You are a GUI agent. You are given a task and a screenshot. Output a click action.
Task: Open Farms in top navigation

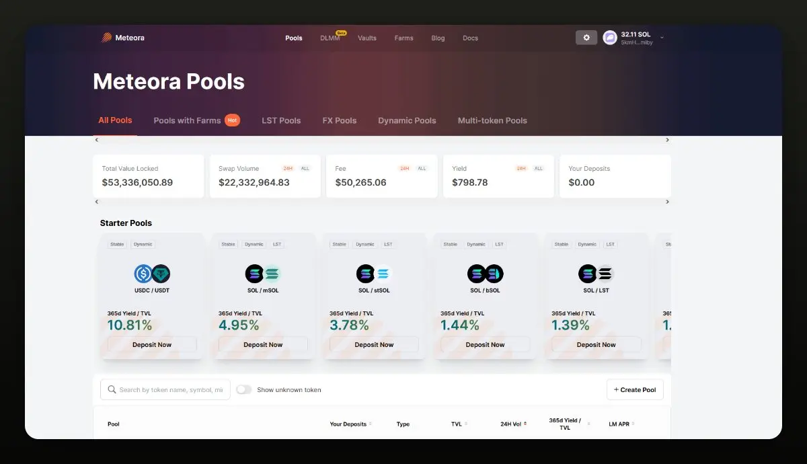(404, 38)
